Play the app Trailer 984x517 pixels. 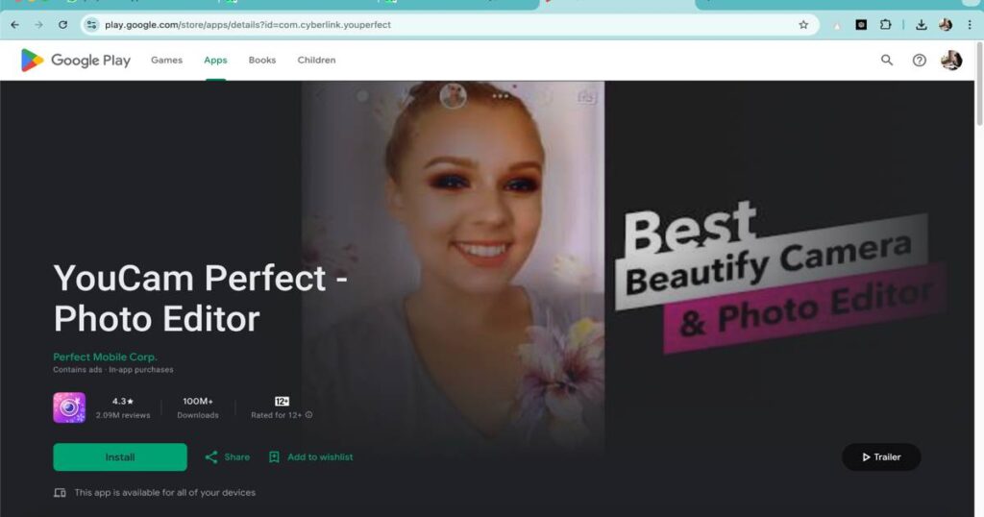pyautogui.click(x=881, y=456)
